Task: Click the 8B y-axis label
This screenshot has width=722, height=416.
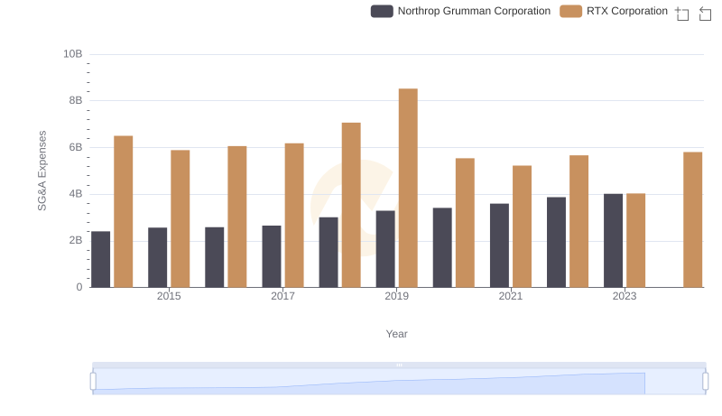Action: pos(76,100)
